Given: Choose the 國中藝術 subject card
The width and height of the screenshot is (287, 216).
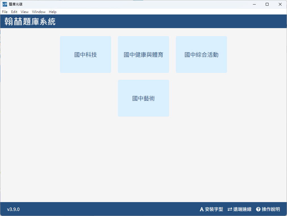Looking at the screenshot, I should [143, 98].
